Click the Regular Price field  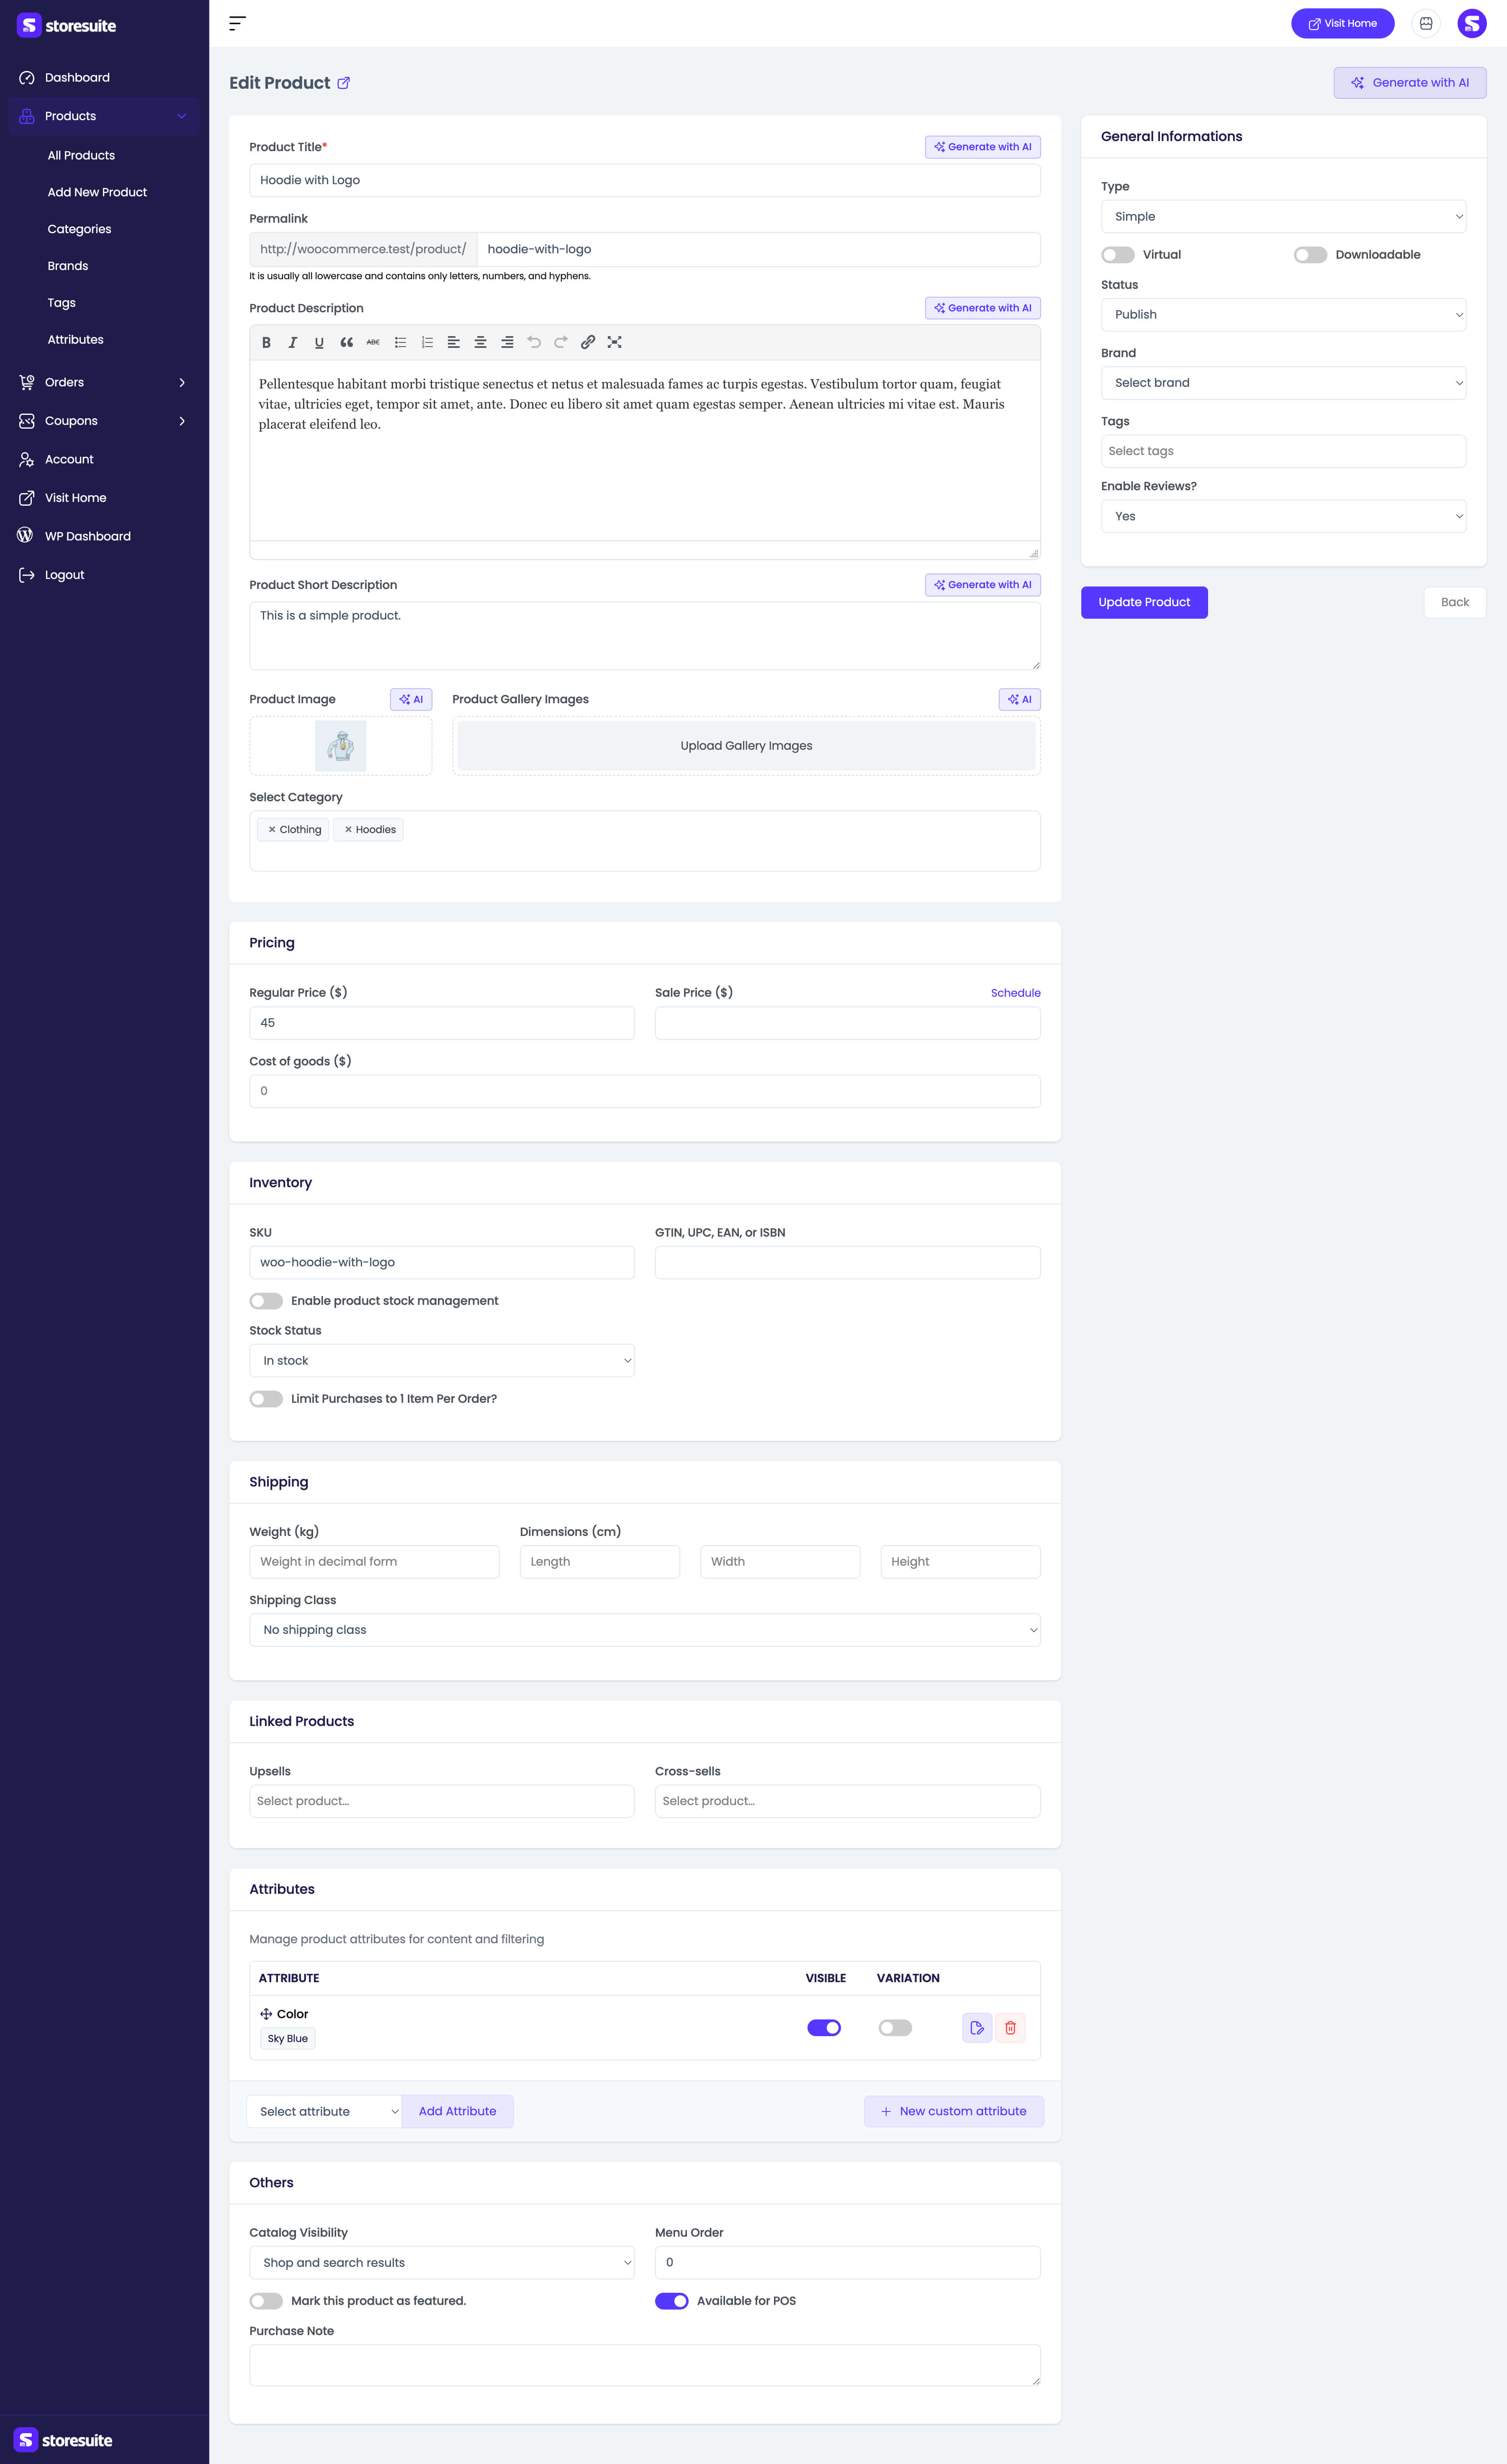pos(442,1023)
